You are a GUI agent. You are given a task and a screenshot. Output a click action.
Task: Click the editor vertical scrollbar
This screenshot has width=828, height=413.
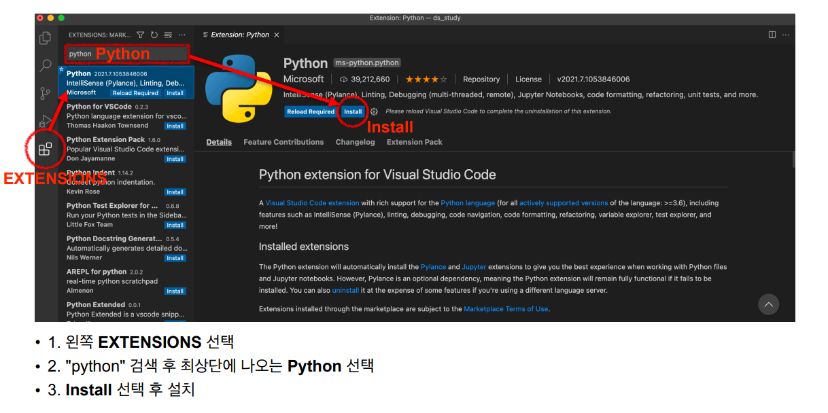(793, 160)
